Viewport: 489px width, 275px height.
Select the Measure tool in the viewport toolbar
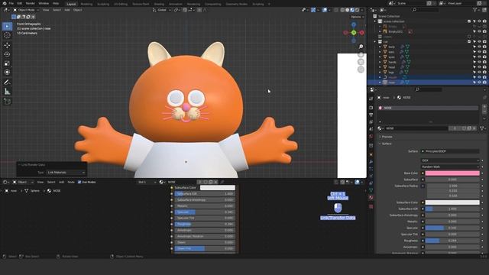click(7, 92)
